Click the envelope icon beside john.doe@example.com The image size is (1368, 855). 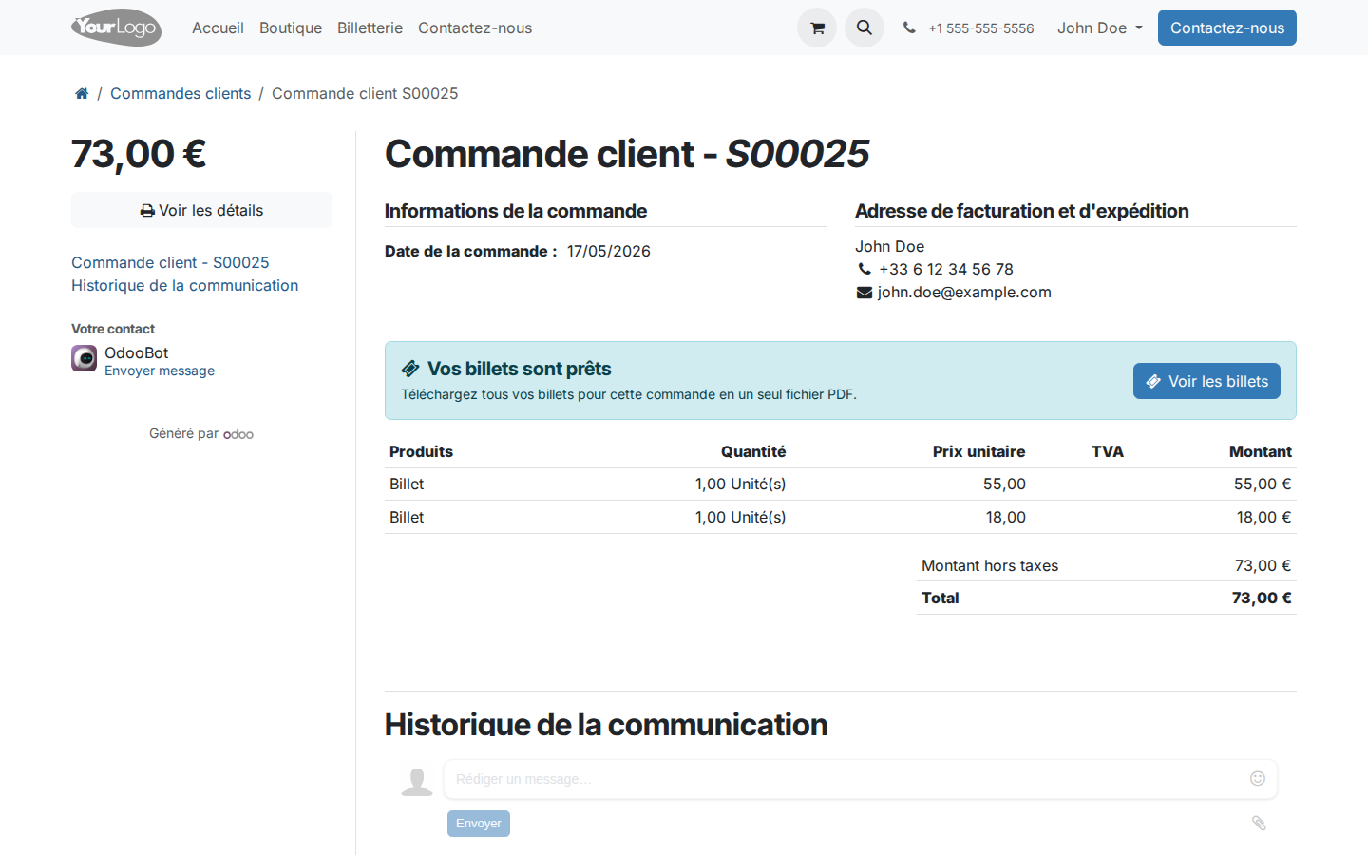(x=864, y=293)
